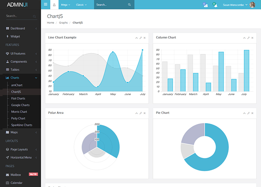Click the Graphs breadcrumb link
Screen dimensions: 261x187
[63, 23]
